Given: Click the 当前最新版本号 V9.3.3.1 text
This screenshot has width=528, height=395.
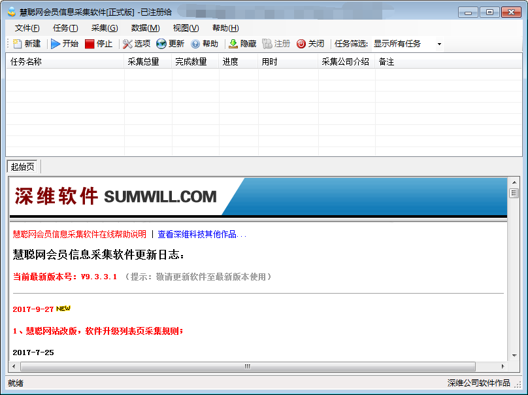Looking at the screenshot, I should coord(65,277).
